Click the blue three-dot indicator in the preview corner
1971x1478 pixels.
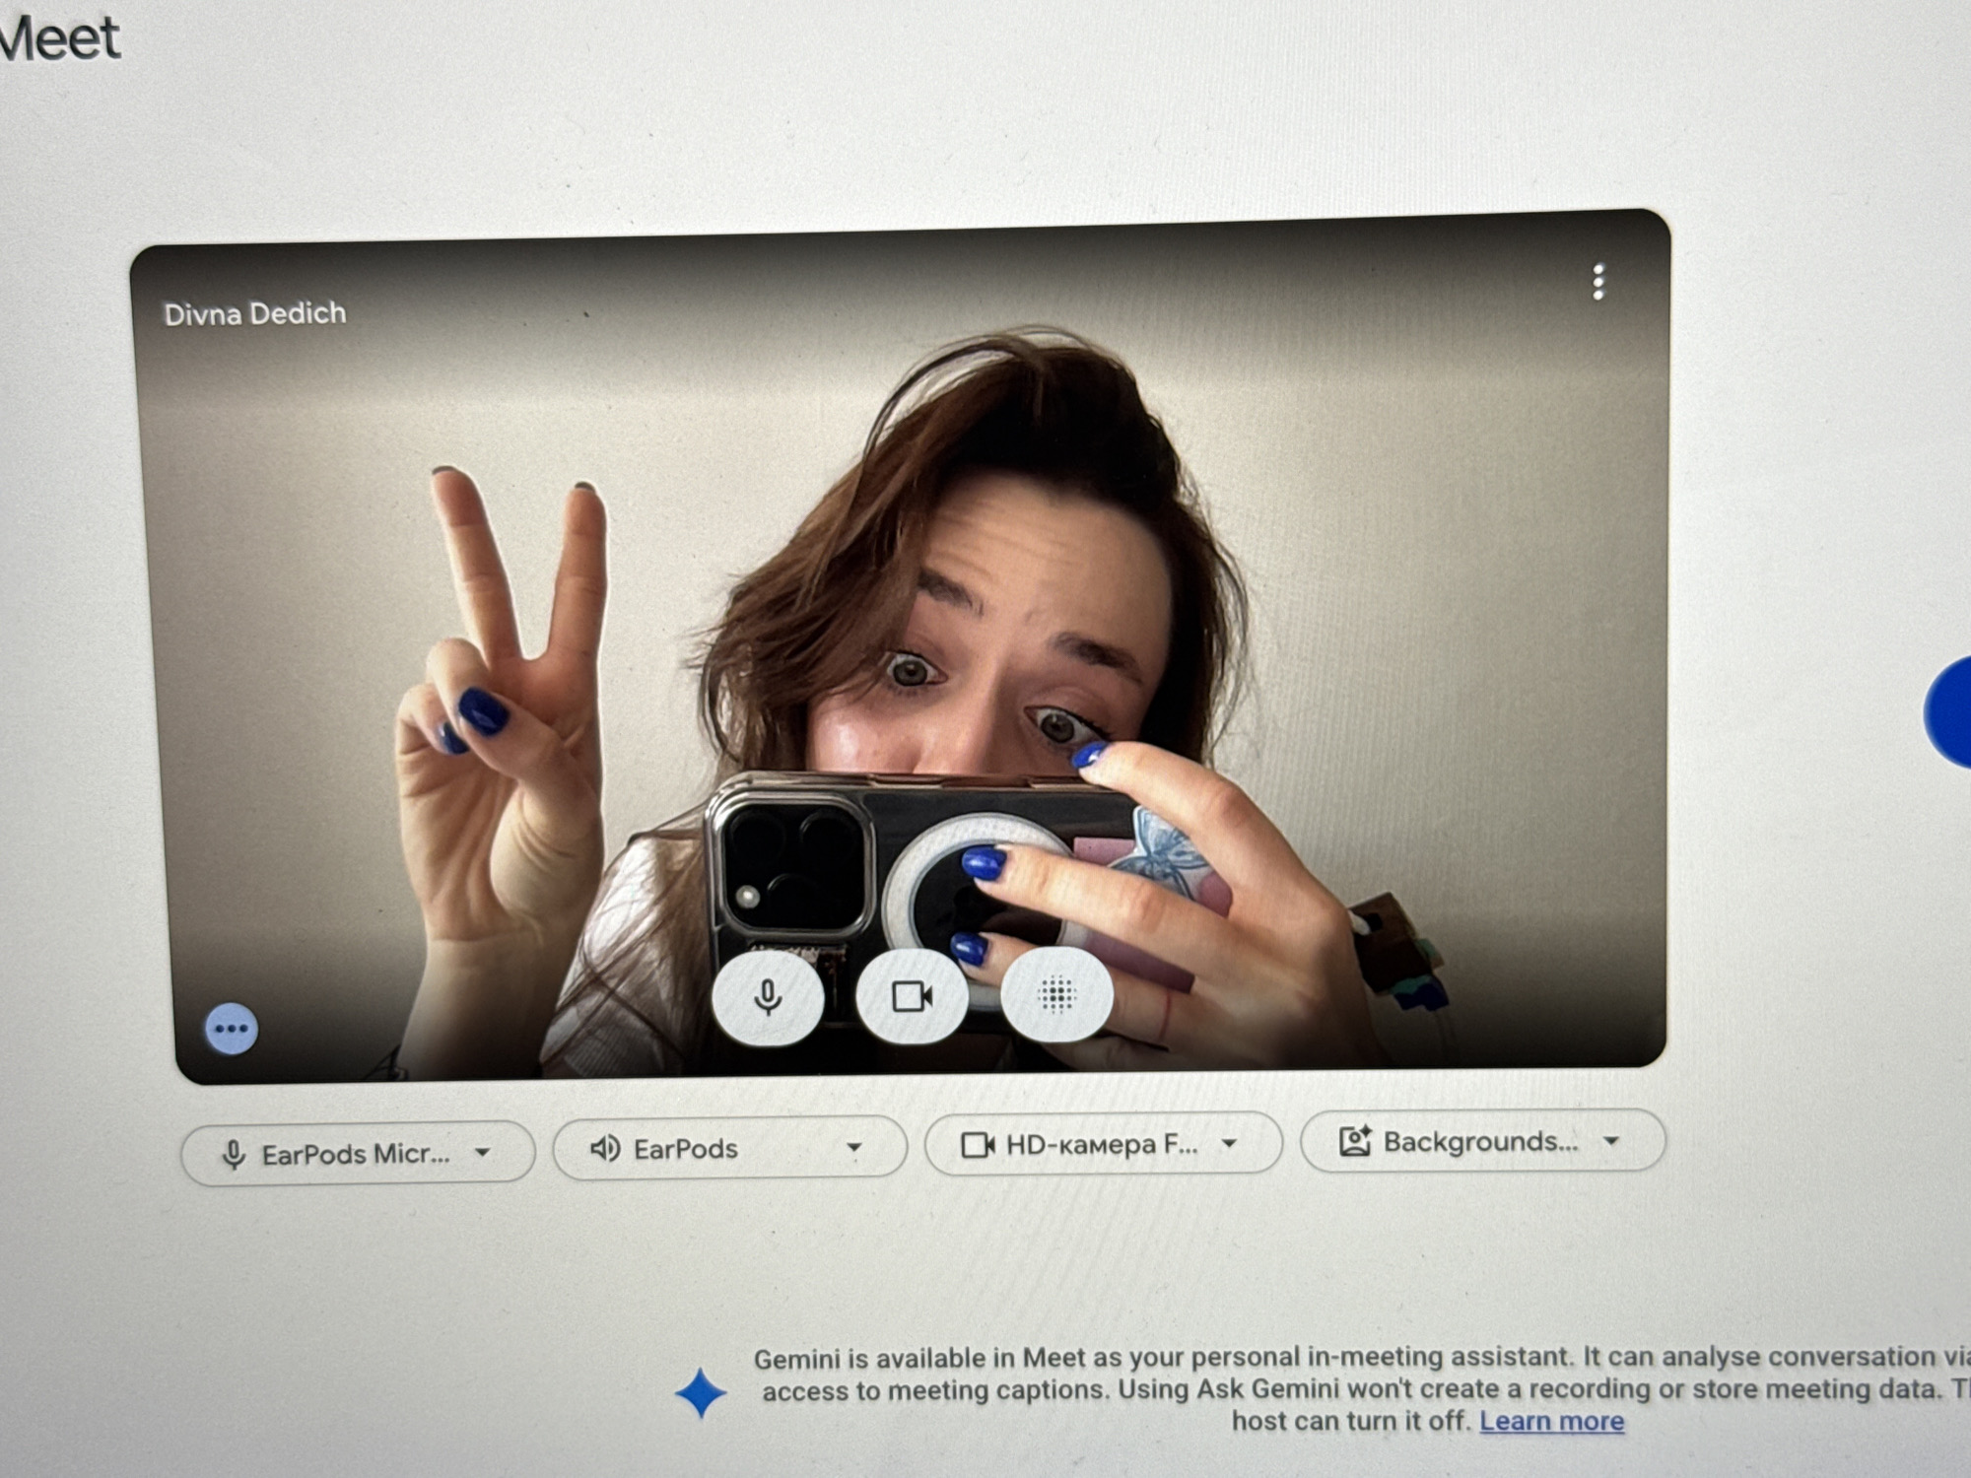coord(231,1030)
